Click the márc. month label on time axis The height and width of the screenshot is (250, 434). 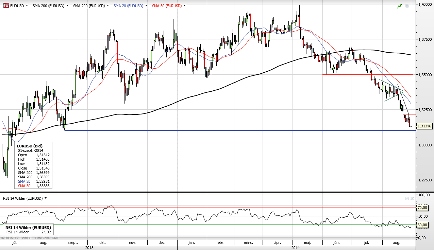pos(248,243)
